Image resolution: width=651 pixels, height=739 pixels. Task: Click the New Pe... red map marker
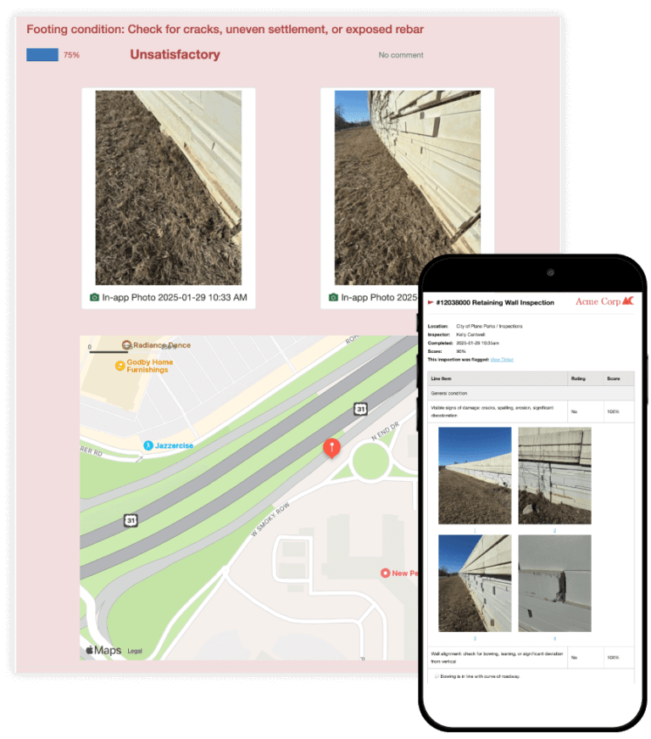pyautogui.click(x=386, y=573)
